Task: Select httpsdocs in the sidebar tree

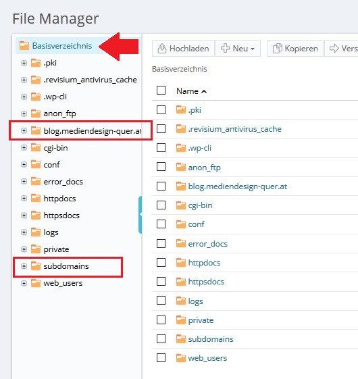Action: pos(61,216)
